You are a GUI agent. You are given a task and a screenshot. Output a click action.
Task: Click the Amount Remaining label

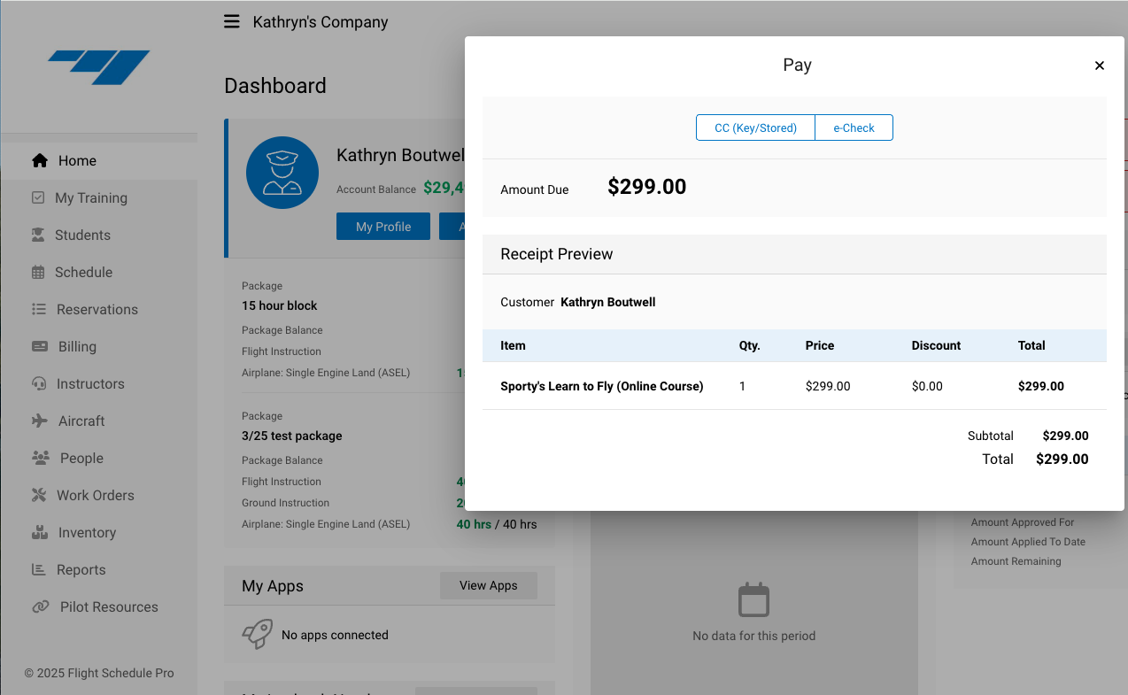[1016, 561]
